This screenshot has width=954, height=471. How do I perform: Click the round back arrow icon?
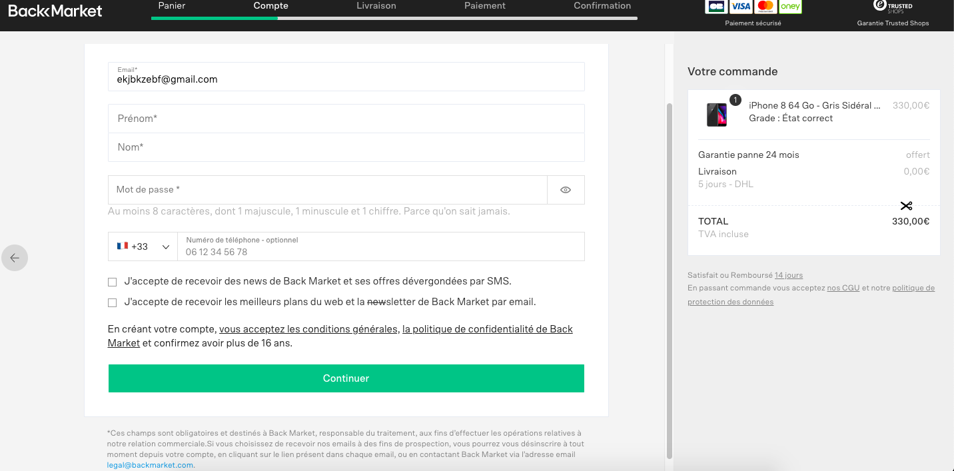pos(15,258)
